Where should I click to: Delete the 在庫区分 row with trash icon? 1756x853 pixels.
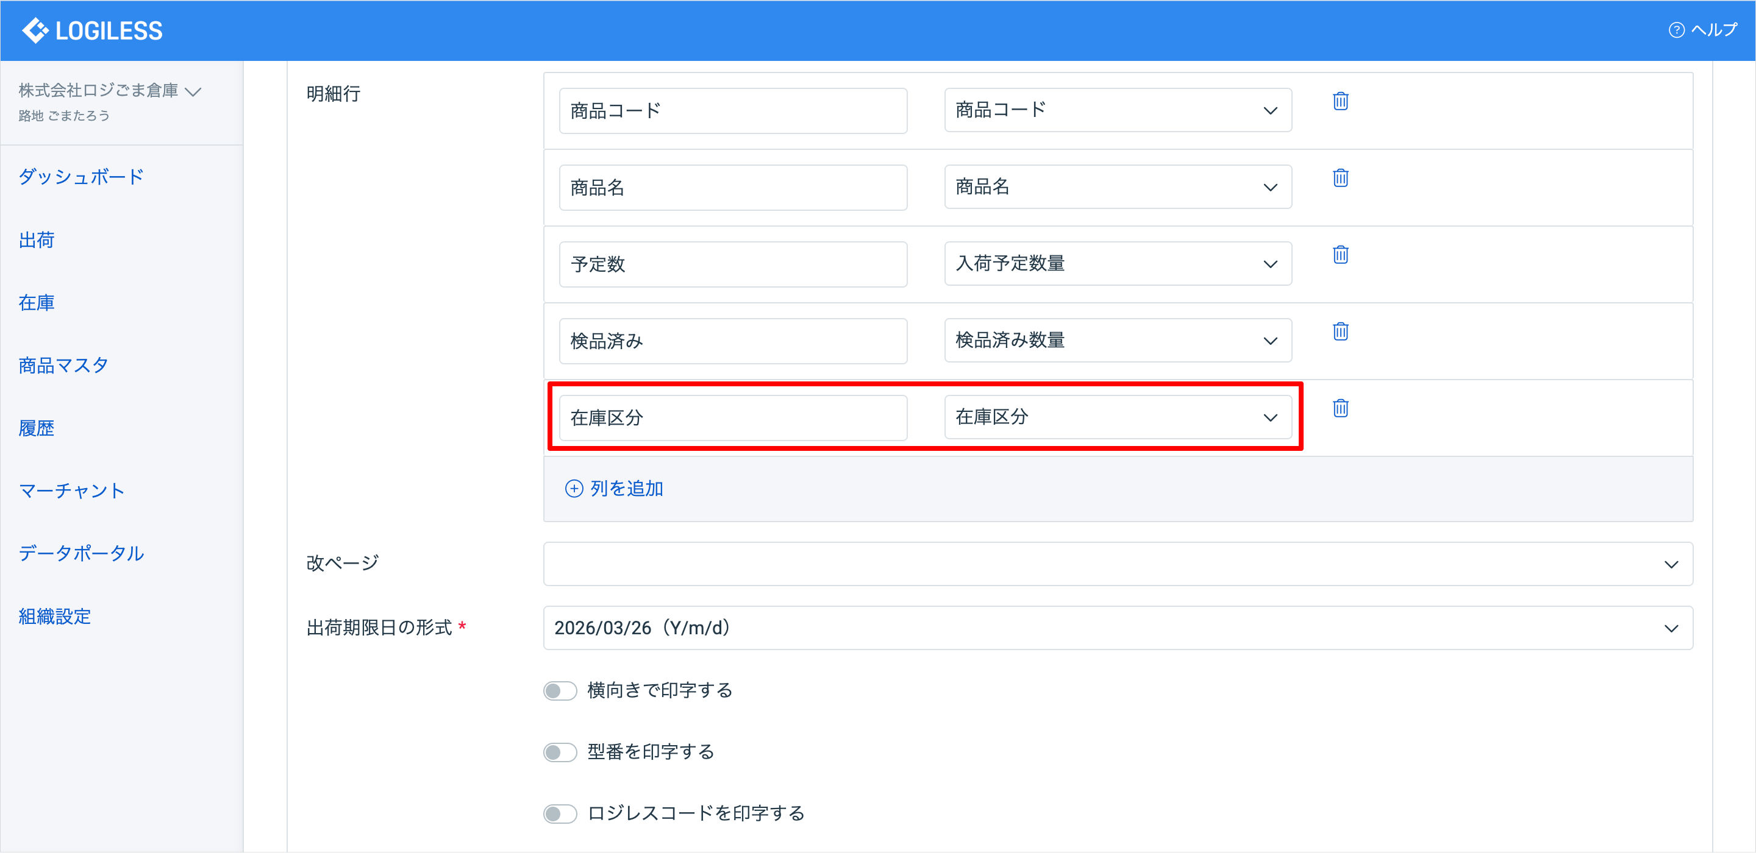click(1340, 408)
